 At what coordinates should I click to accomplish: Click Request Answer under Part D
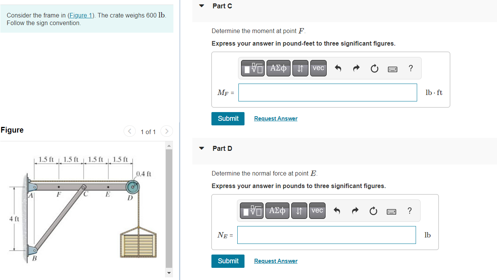(x=275, y=261)
